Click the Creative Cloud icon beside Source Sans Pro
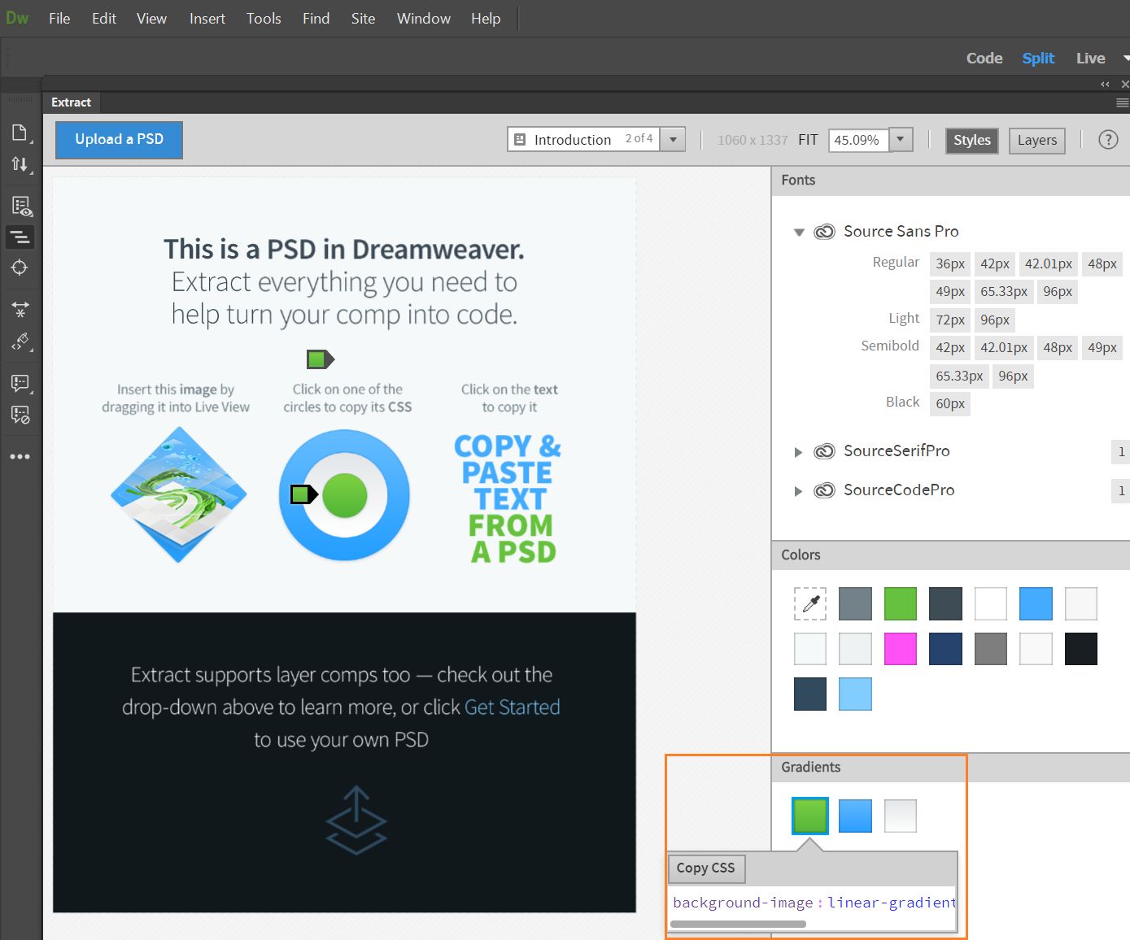 click(x=824, y=232)
